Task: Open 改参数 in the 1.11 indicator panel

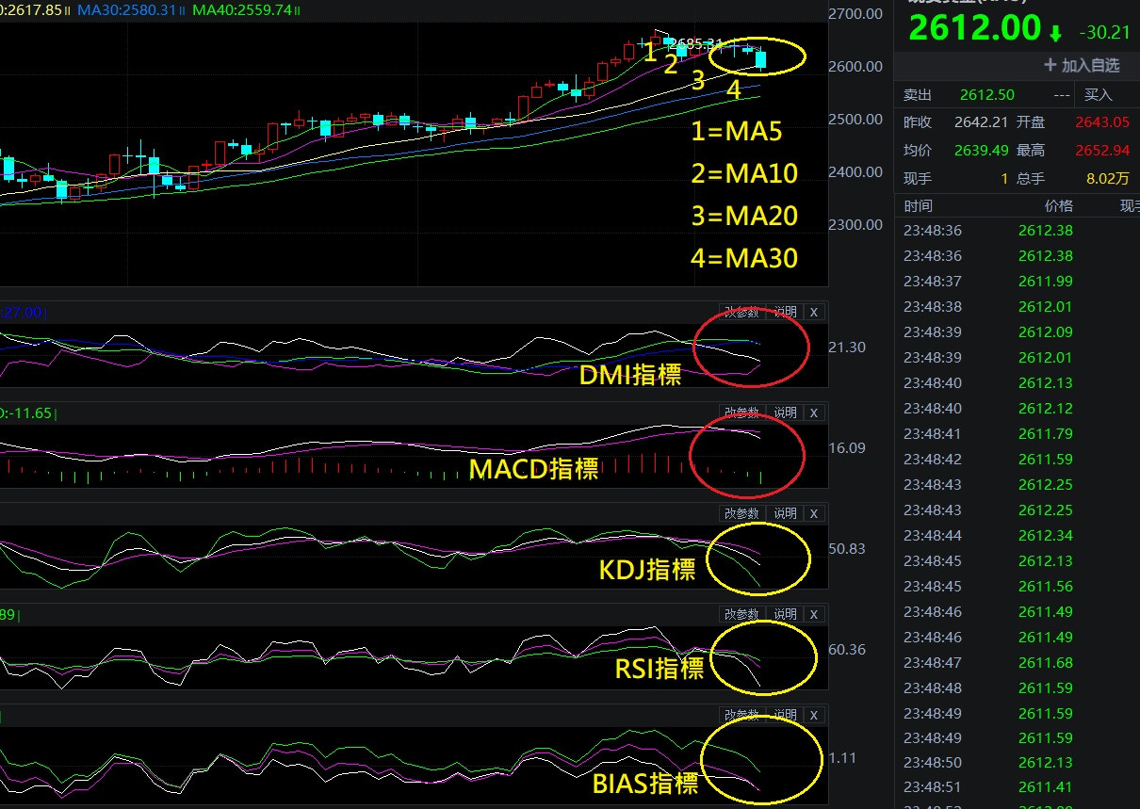Action: tap(741, 715)
